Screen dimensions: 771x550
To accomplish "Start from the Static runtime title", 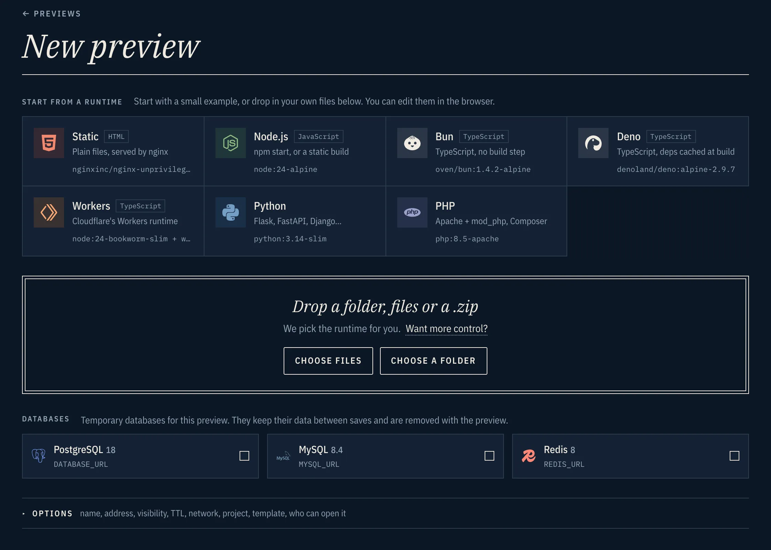I will click(x=85, y=136).
